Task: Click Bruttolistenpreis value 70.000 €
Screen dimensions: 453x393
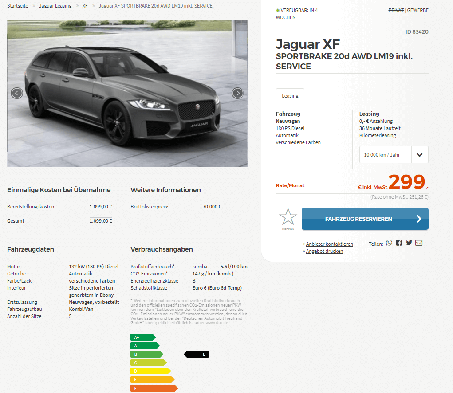Action: coord(212,207)
